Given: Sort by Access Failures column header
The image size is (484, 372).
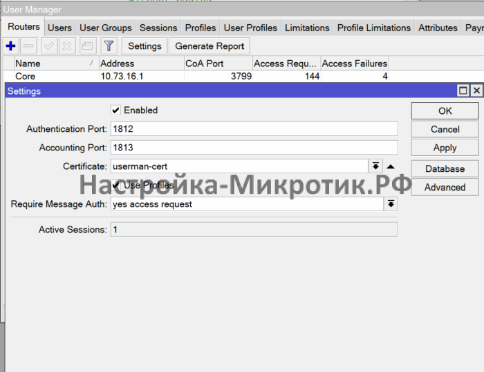Looking at the screenshot, I should (355, 63).
